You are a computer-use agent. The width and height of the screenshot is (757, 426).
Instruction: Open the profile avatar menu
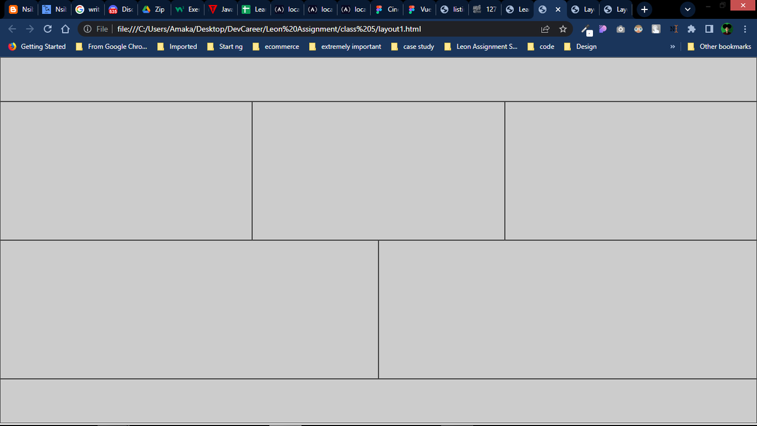[727, 29]
